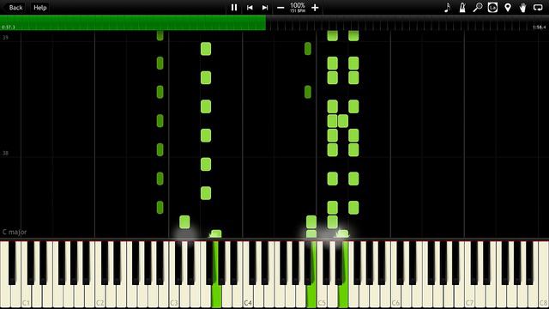This screenshot has width=549, height=309.
Task: Click measure number 39 marker
Action: coord(5,38)
